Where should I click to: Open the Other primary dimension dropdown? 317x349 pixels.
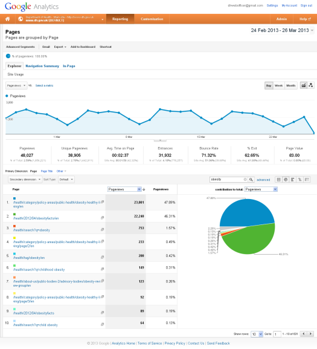(x=62, y=171)
